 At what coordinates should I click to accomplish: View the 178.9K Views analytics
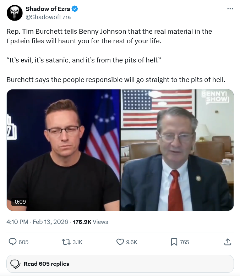coord(90,222)
